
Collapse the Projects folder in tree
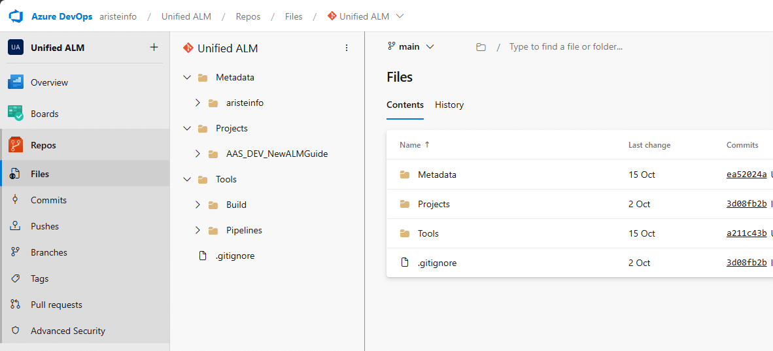tap(187, 128)
